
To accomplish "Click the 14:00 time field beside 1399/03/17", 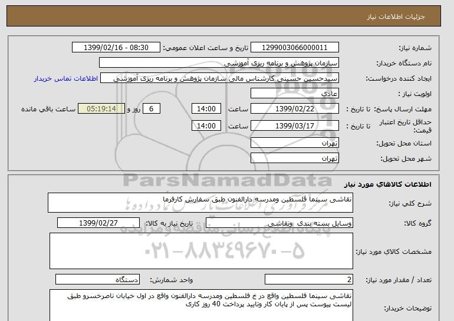I will click(206, 126).
